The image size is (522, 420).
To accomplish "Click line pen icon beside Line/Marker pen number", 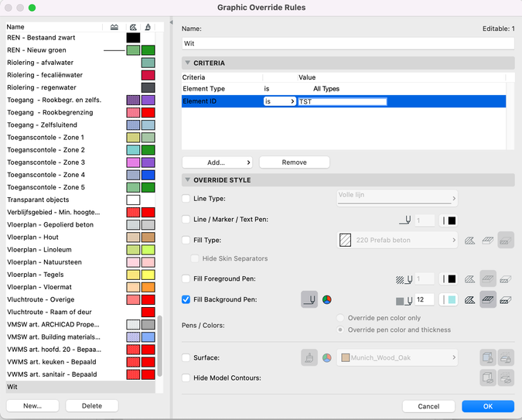I will 404,220.
